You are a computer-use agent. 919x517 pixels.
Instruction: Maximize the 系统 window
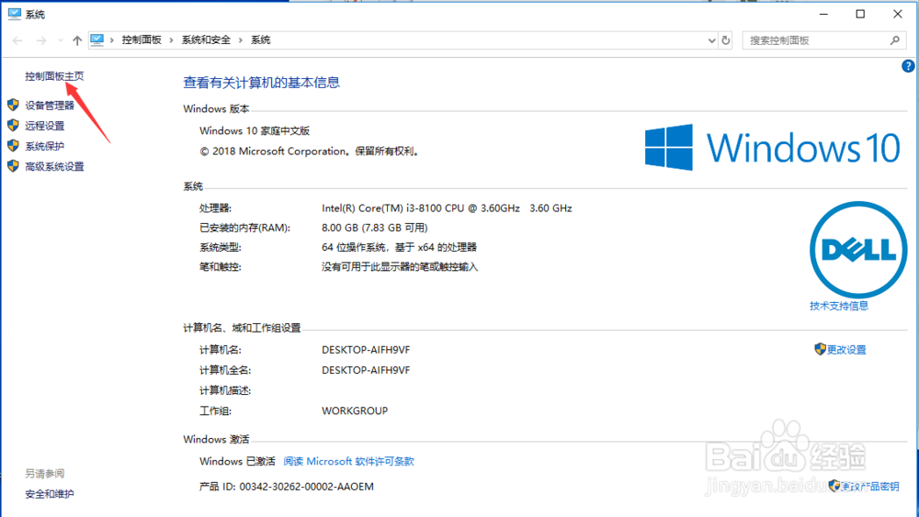860,14
